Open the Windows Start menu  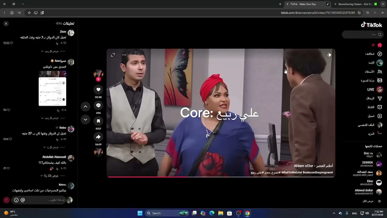click(140, 213)
